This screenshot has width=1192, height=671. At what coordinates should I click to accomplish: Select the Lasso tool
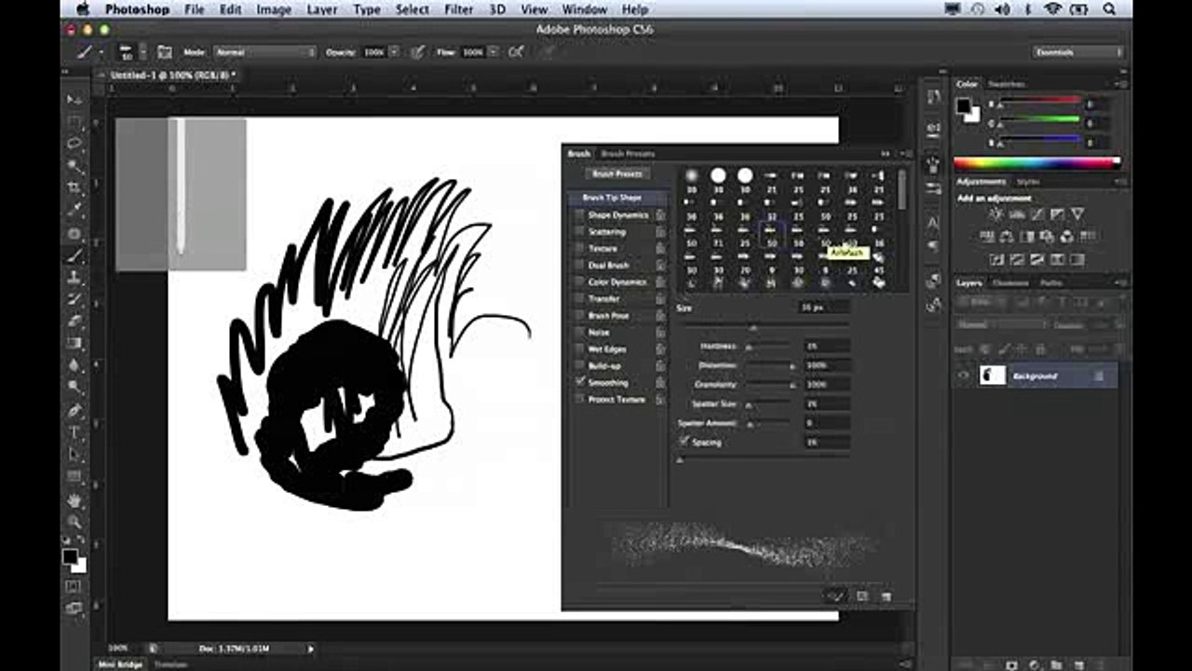coord(74,144)
